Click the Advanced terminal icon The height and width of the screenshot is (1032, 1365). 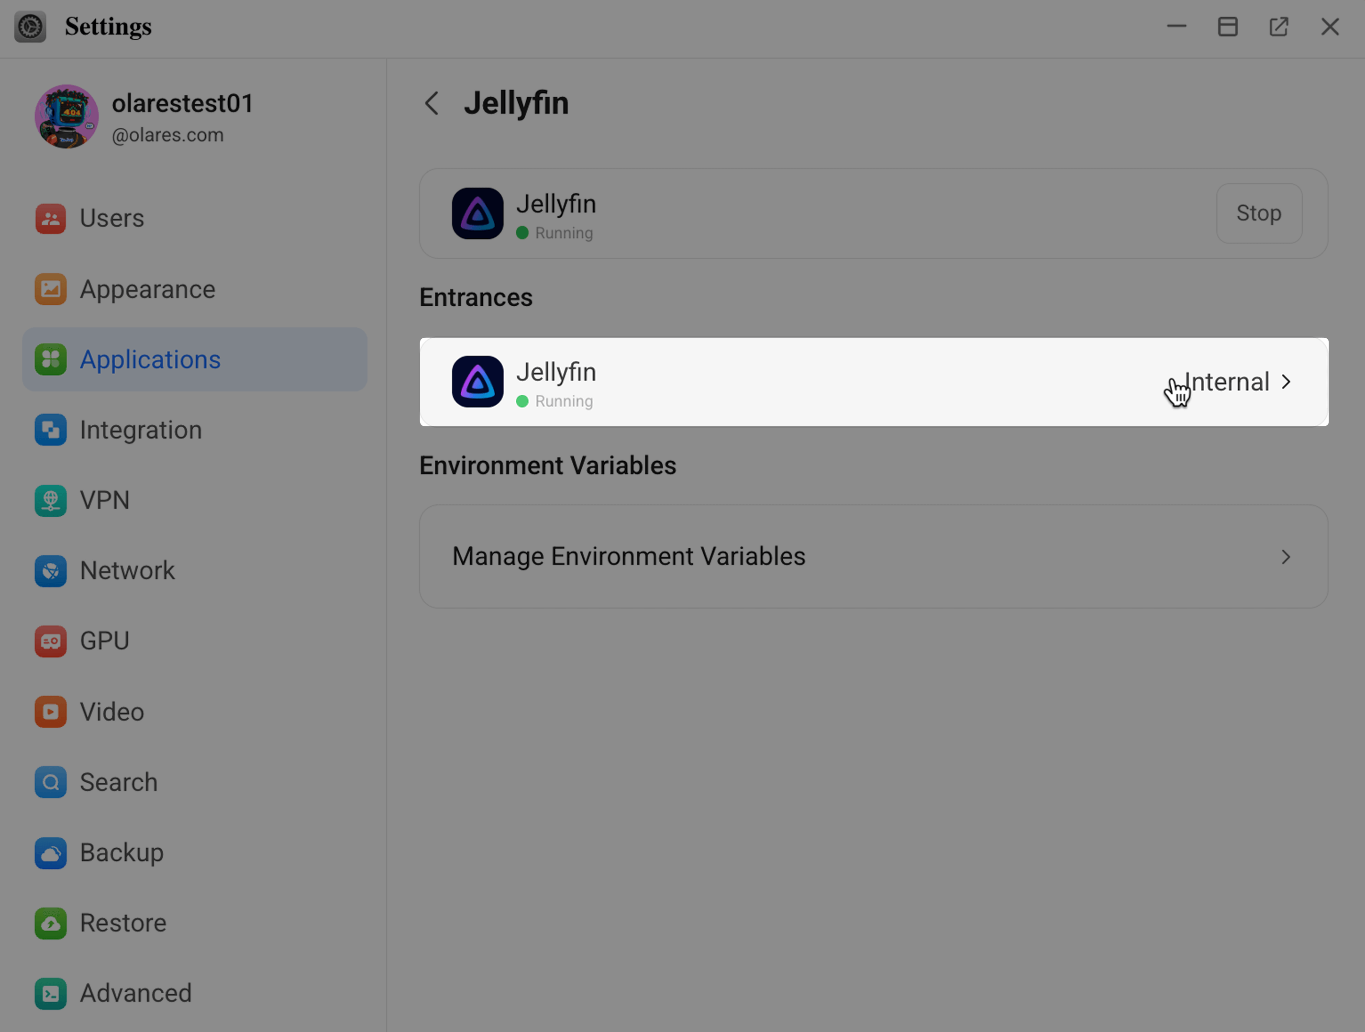coord(51,993)
